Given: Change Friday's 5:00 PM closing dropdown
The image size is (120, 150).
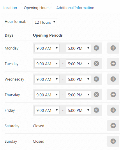Looking at the screenshot, I should (78, 110).
